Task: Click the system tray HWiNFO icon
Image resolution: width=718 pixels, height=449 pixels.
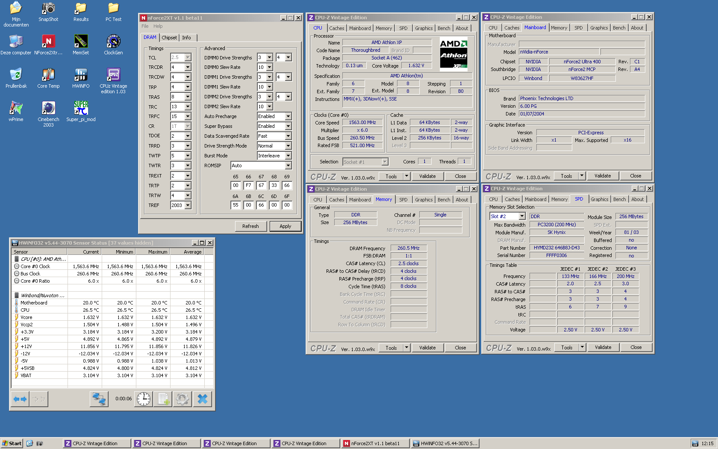Action: coord(695,443)
